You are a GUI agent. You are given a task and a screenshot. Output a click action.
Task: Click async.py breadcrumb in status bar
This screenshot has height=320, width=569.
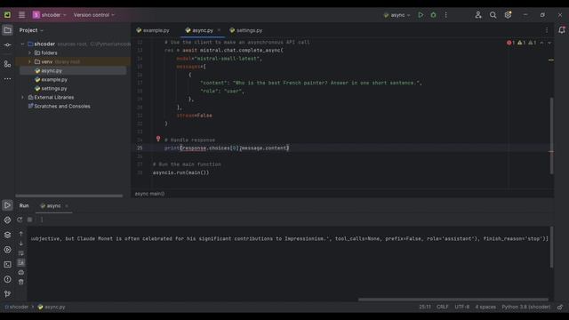click(x=52, y=307)
